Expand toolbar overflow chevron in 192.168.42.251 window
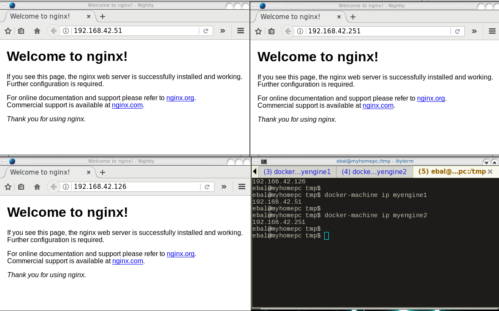 click(474, 31)
